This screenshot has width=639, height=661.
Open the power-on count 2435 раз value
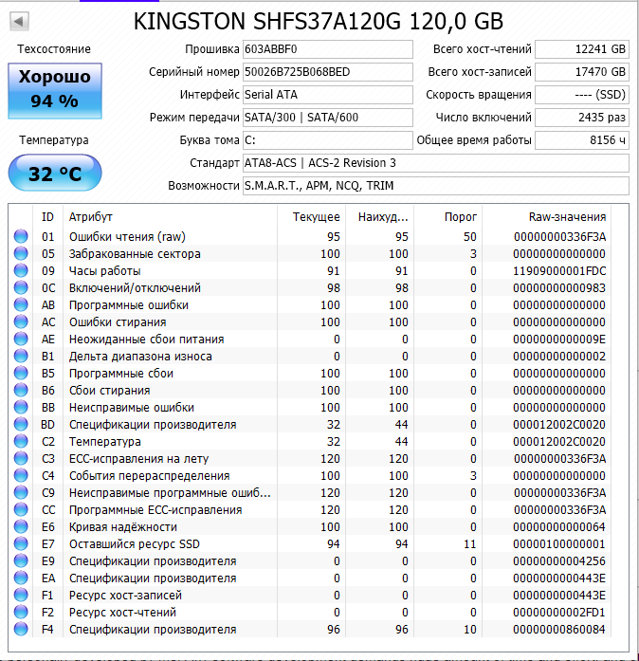pyautogui.click(x=582, y=118)
